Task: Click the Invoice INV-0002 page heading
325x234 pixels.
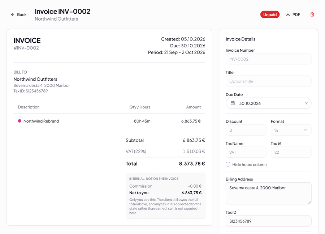Action: coord(62,12)
